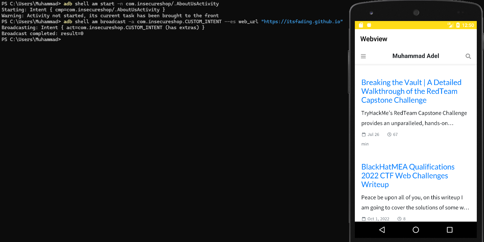Tap the Recents square navigation button
This screenshot has height=242, width=484.
tap(450, 230)
